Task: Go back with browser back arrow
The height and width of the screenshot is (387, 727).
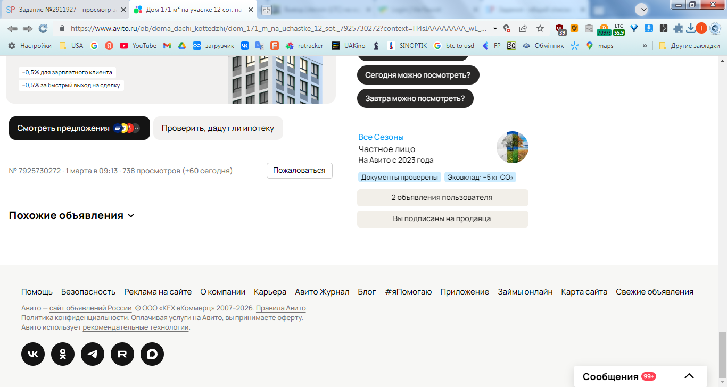Action: [x=12, y=28]
